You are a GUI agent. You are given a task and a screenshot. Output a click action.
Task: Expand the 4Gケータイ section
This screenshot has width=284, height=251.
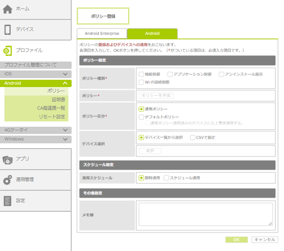(65, 130)
